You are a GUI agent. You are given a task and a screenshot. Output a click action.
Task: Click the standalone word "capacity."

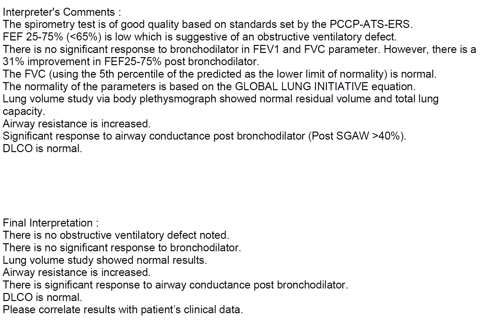click(x=24, y=111)
